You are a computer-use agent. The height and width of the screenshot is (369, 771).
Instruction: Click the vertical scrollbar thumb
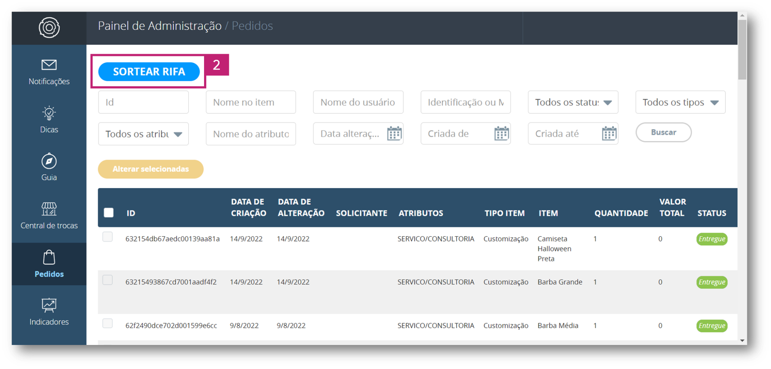[742, 50]
